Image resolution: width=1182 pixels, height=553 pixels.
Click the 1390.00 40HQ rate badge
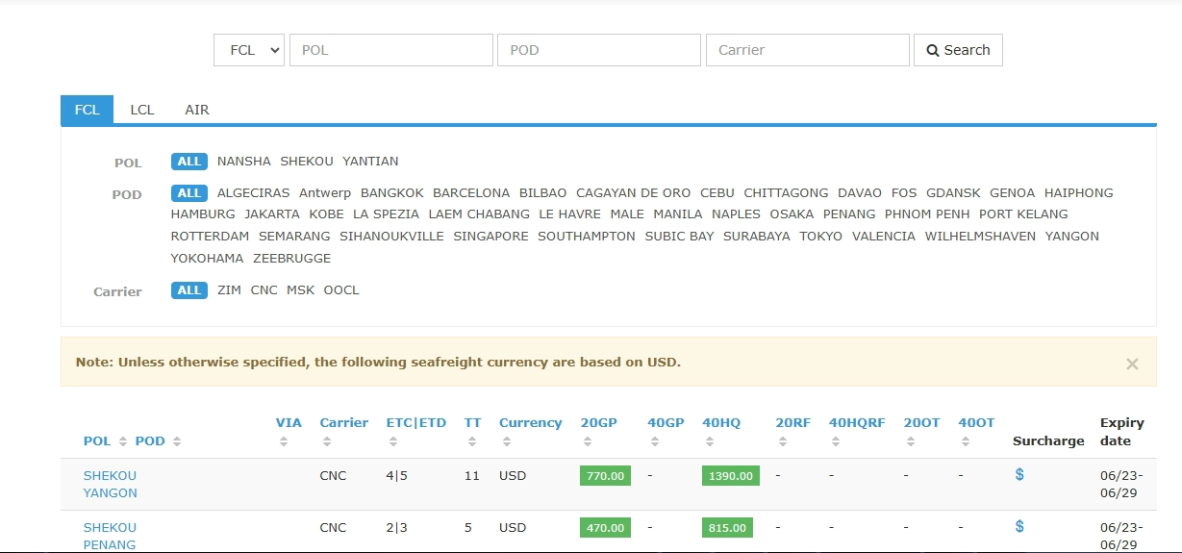[x=731, y=476]
